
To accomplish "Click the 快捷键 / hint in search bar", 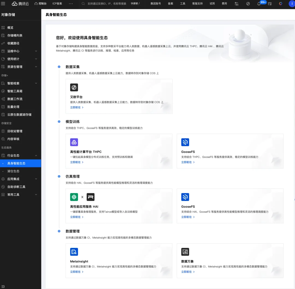I will coord(135,4).
